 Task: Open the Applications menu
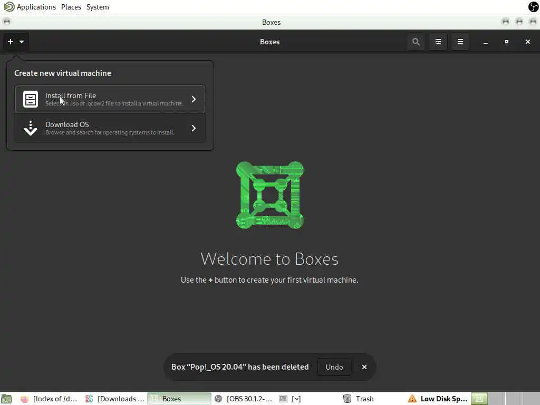[36, 7]
